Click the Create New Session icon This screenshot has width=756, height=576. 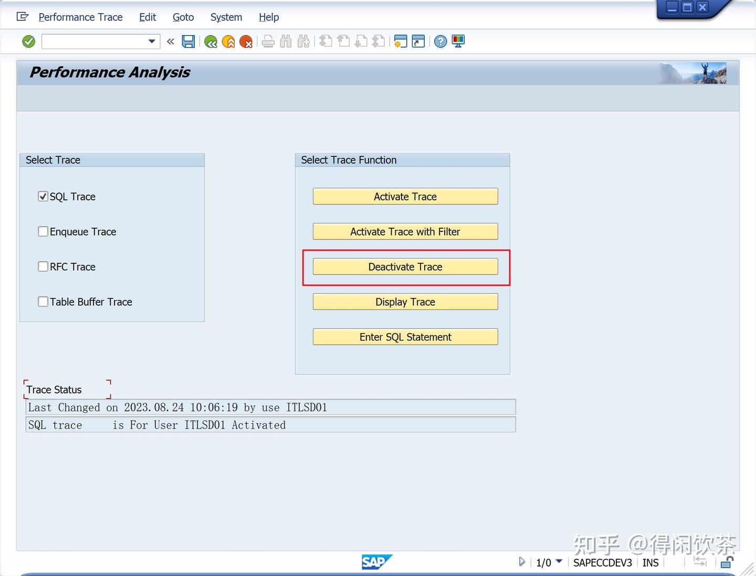coord(401,41)
